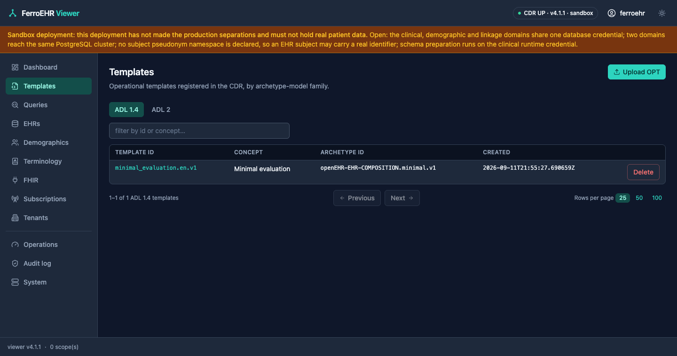Click the 0 scope(s) status bar entry

[x=64, y=347]
